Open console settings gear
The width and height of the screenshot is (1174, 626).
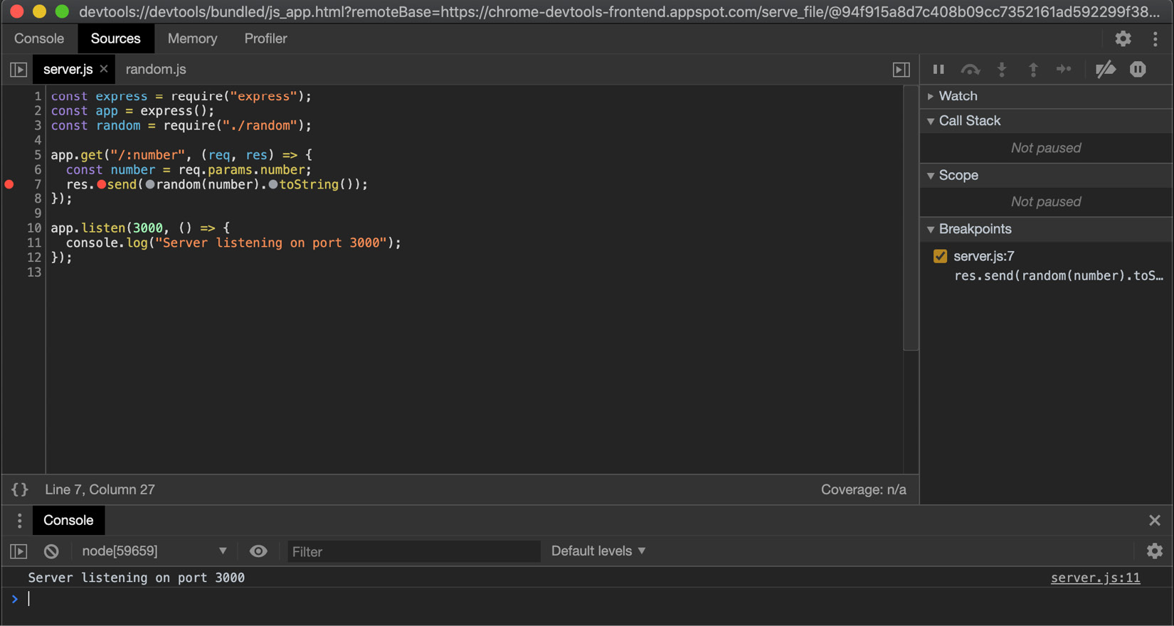(1154, 551)
